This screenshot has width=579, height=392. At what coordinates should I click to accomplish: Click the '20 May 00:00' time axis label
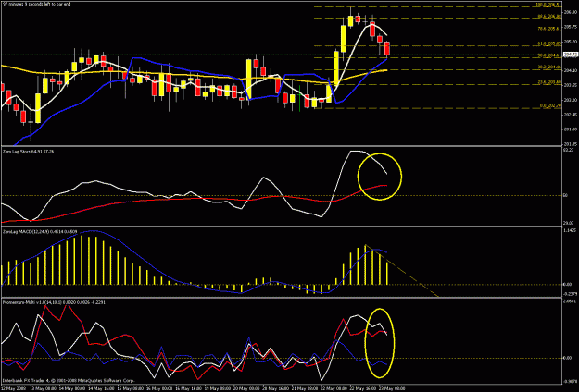[x=246, y=389]
